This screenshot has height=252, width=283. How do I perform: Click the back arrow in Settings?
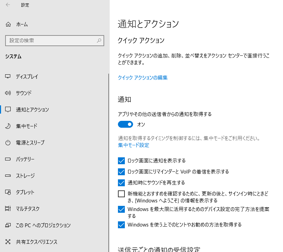tap(8, 5)
